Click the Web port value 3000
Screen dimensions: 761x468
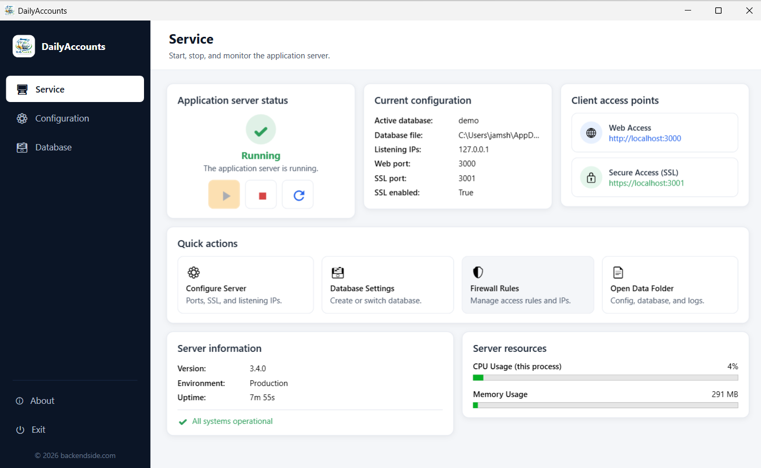[467, 164]
